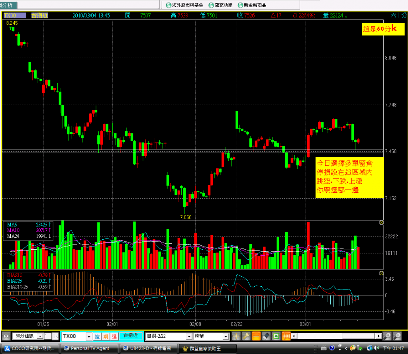Click the collapse arrows icon at toolbar start
The image size is (408, 354).
[x=6, y=336]
